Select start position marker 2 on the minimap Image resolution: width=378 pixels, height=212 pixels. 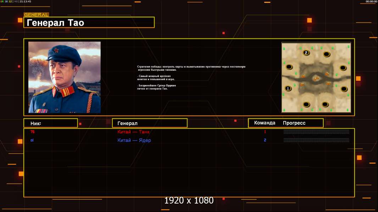(306, 53)
